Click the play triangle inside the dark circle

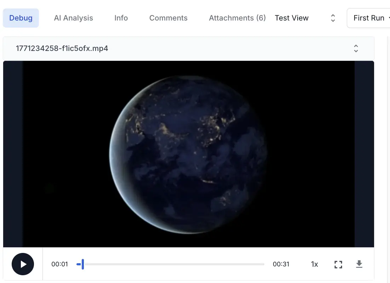[x=23, y=264]
